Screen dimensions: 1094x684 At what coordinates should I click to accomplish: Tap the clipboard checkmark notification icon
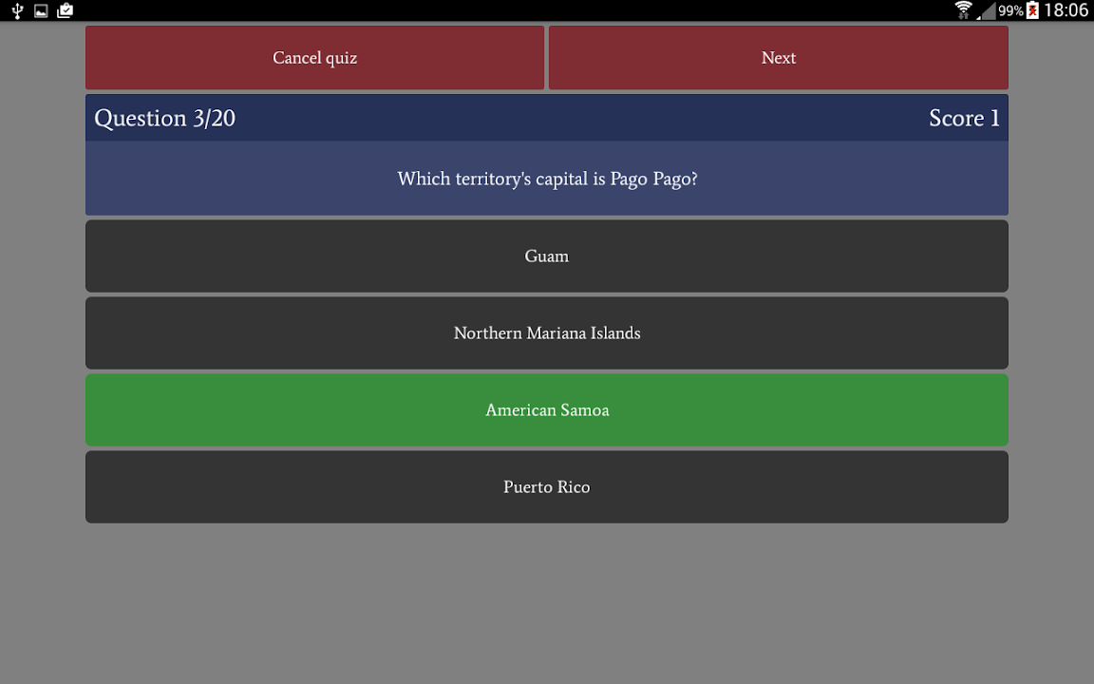(x=66, y=10)
